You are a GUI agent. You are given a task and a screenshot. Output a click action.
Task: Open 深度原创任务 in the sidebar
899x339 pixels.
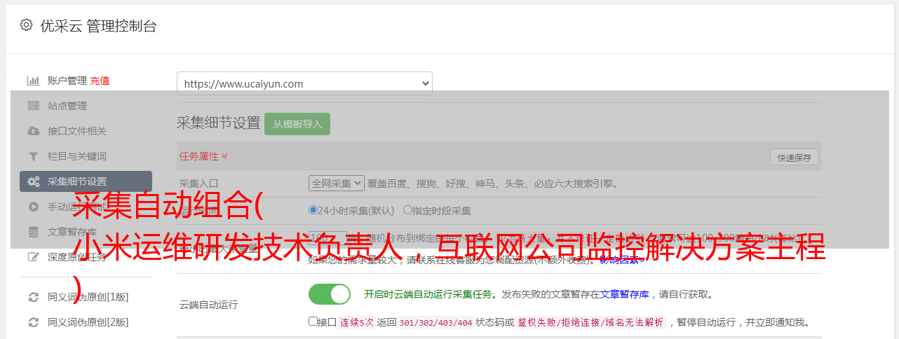[77, 257]
